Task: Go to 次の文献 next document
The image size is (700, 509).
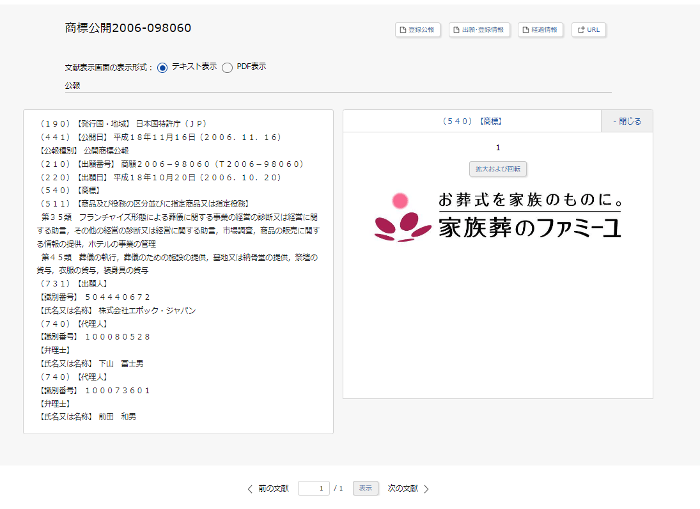Action: click(403, 489)
